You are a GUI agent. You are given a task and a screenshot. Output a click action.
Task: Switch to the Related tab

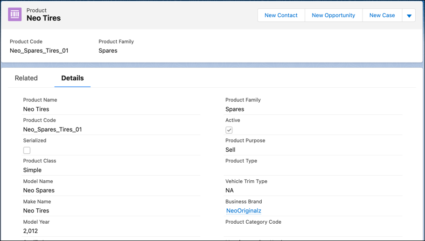pos(26,78)
